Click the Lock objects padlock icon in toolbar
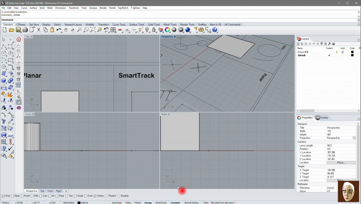 pos(154,30)
